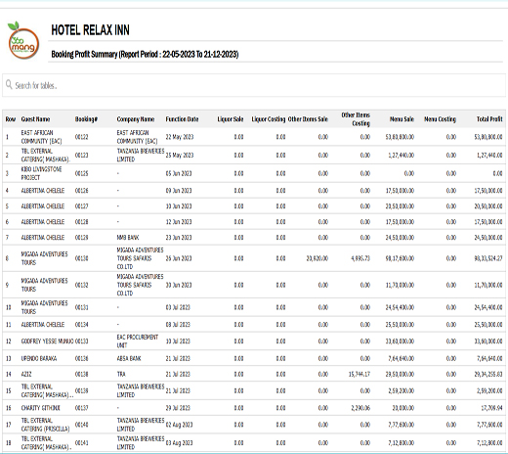508x454 pixels.
Task: Click the Total Profit column header
Action: 489,119
